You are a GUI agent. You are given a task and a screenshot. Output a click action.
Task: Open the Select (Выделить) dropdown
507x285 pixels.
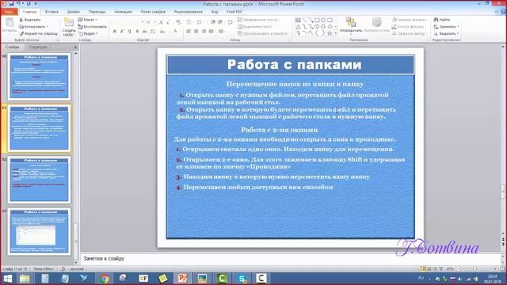tap(446, 33)
